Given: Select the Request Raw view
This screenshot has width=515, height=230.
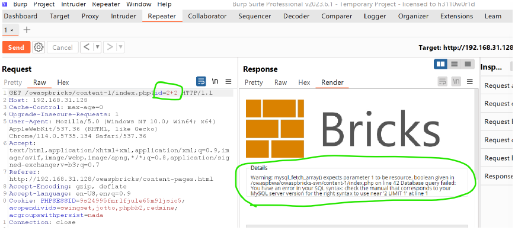Looking at the screenshot, I should pyautogui.click(x=40, y=82).
